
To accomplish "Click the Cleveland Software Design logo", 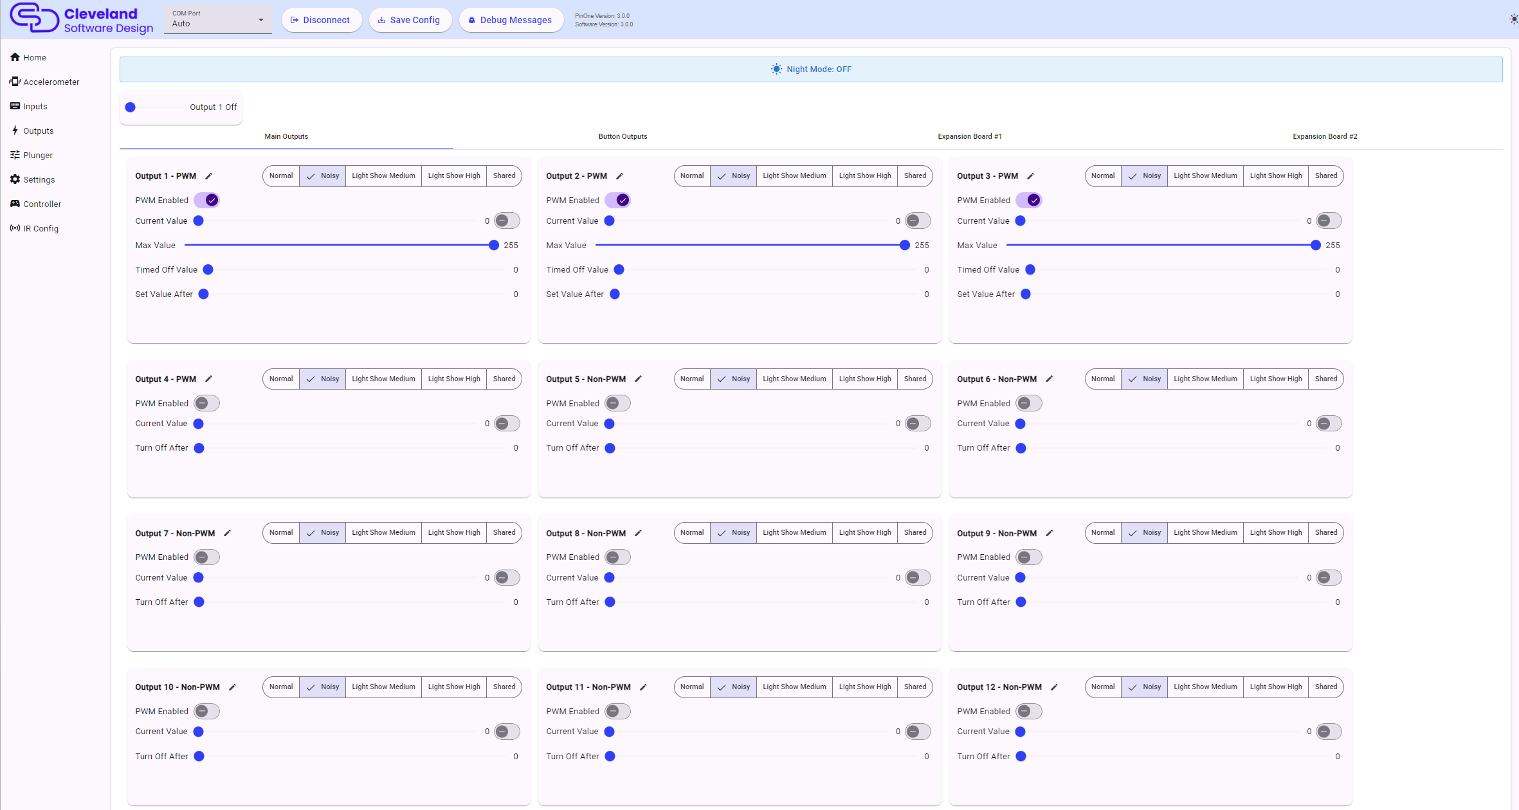I will (x=82, y=19).
